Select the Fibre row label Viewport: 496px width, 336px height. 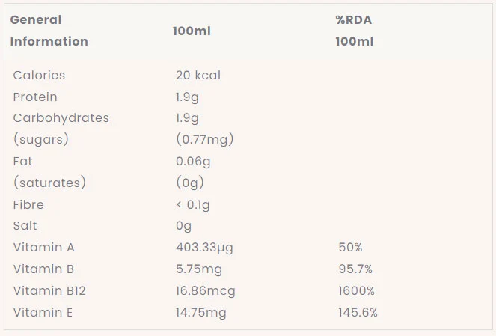[28, 204]
